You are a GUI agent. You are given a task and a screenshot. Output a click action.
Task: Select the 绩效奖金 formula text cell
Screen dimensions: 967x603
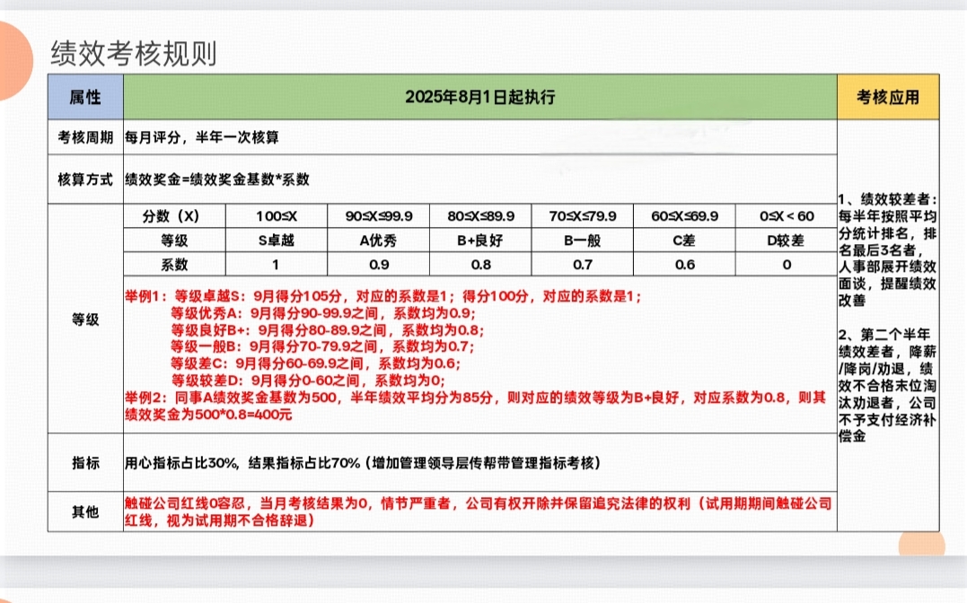(218, 179)
